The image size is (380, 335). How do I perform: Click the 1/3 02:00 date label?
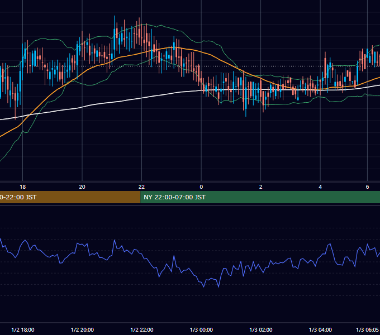261,329
